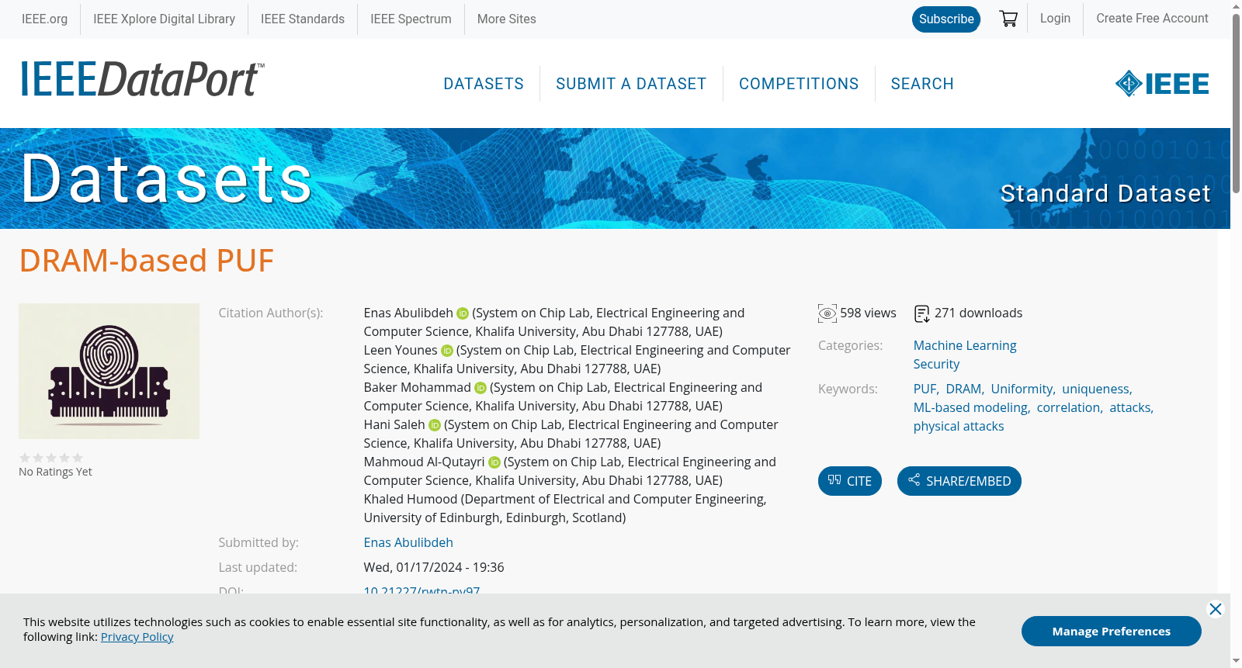Viewport: 1242px width, 668px height.
Task: Close the cookie notice banner
Action: (1216, 609)
